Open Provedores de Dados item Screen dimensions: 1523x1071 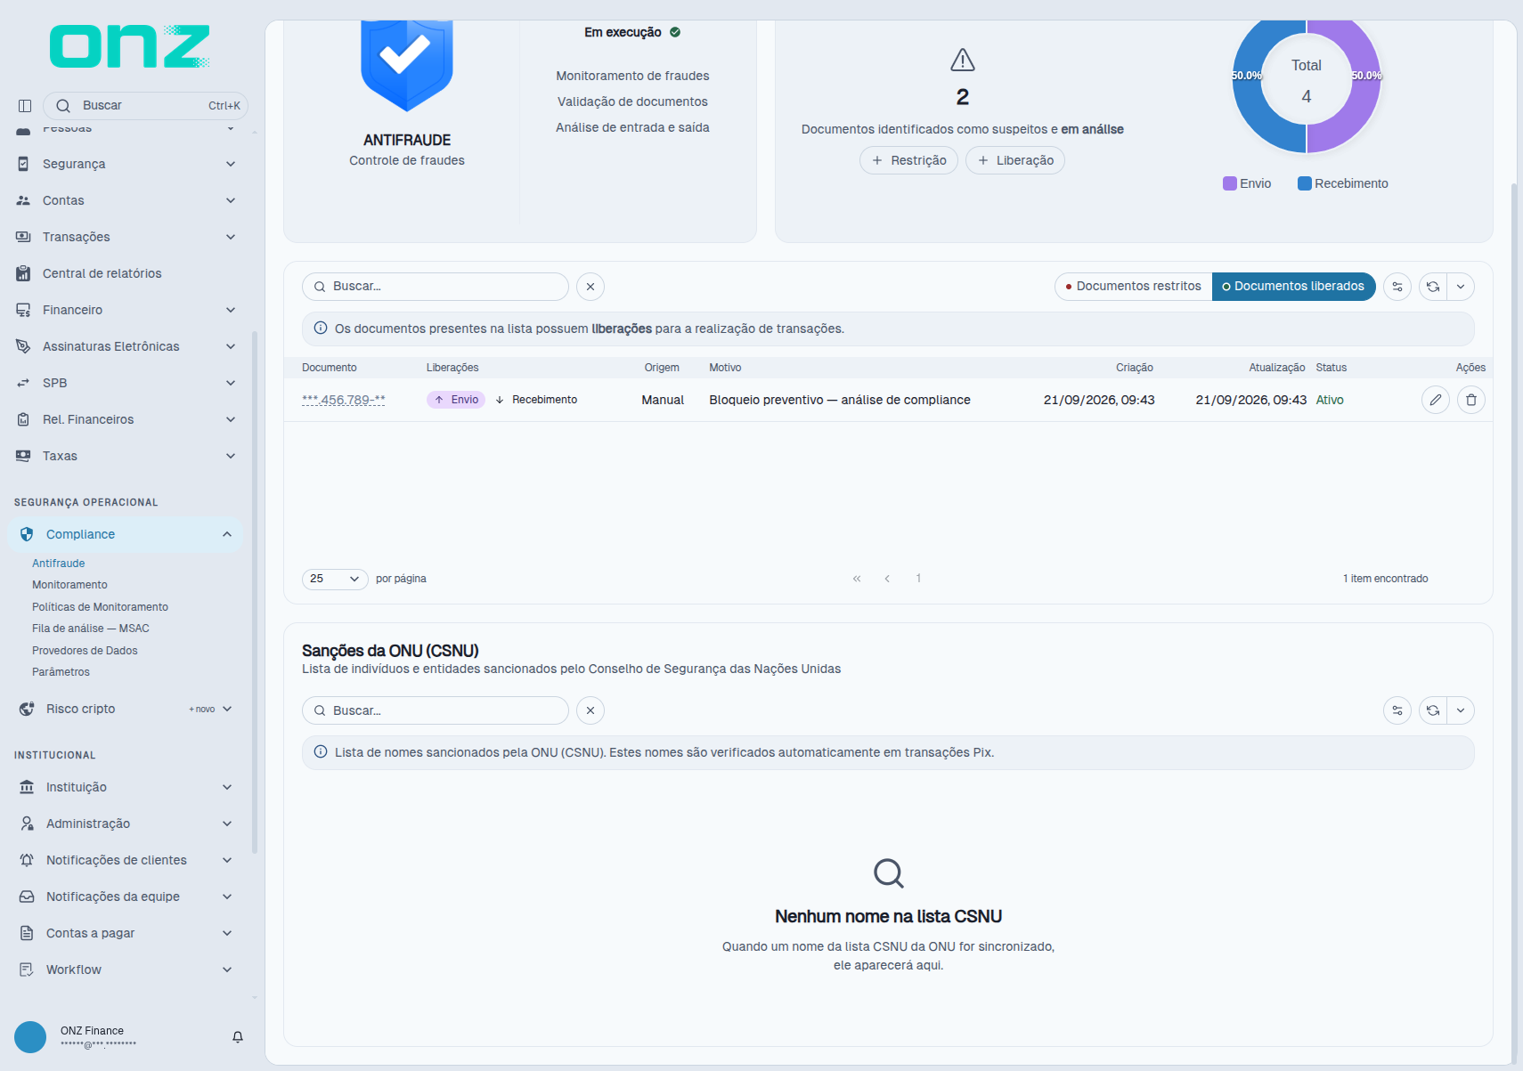[x=85, y=651]
